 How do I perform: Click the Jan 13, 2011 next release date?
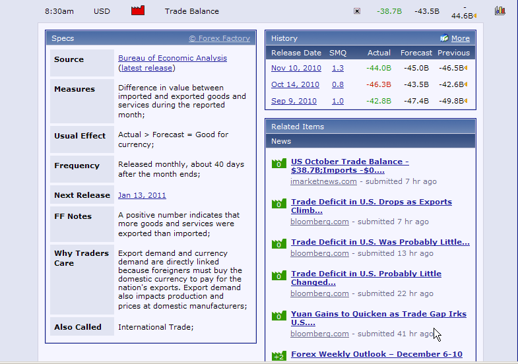[142, 195]
